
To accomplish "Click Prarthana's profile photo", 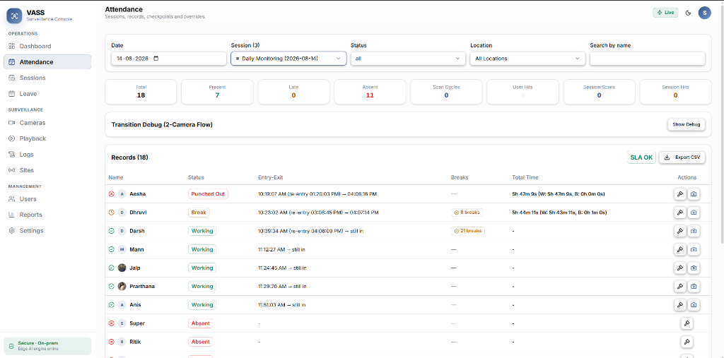I will point(122,287).
